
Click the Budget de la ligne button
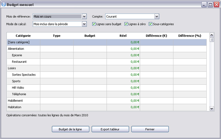(70, 129)
